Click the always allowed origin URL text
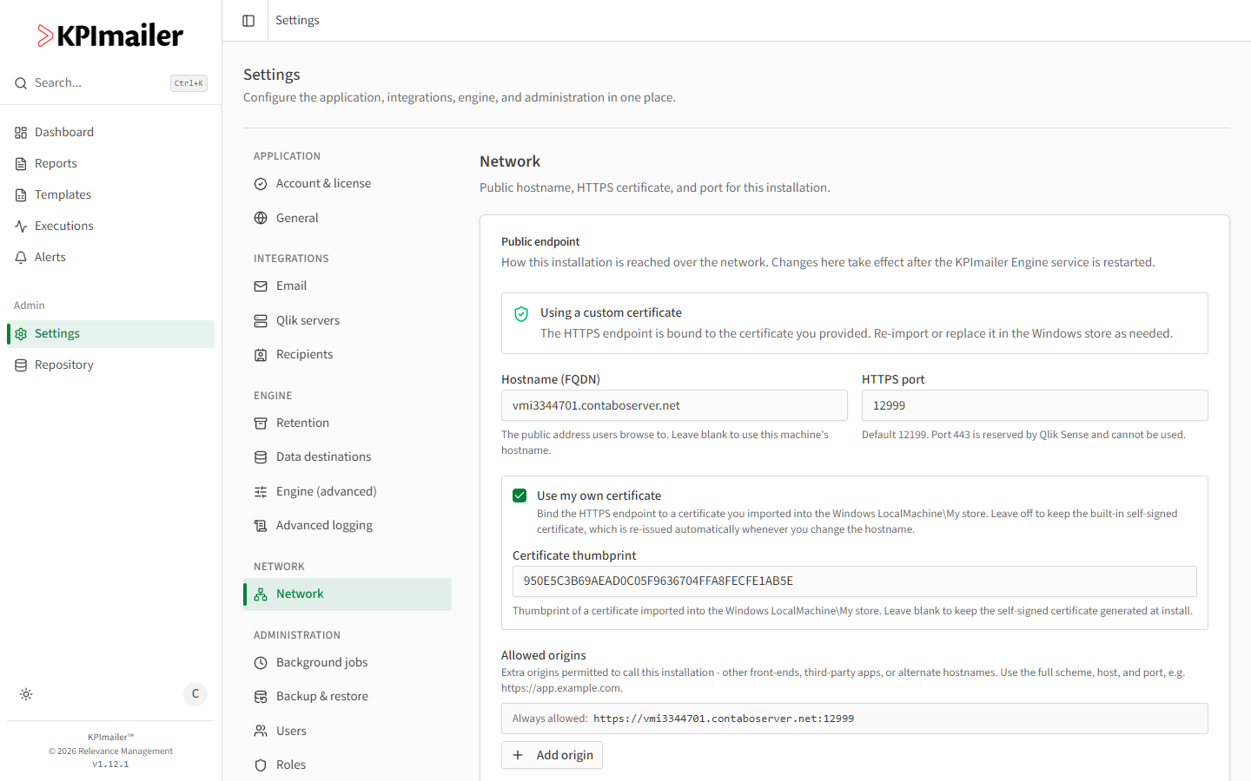Viewport: 1251px width, 781px height. click(724, 719)
